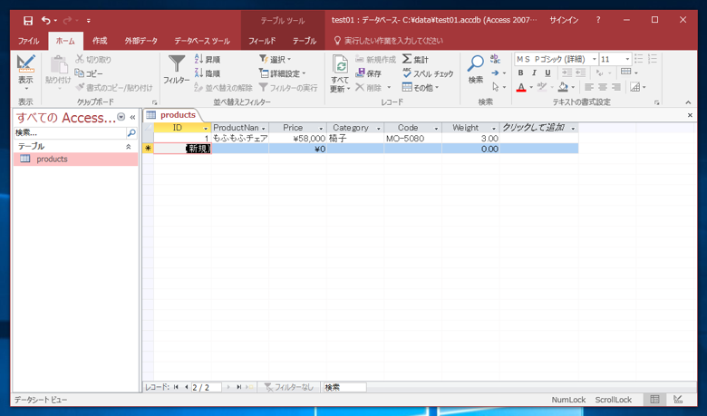707x416 pixels.
Task: Switch to Design view icon in status bar
Action: 678,400
